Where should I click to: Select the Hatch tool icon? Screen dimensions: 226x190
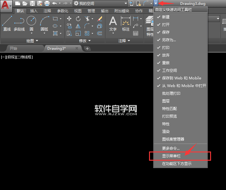tap(55, 33)
